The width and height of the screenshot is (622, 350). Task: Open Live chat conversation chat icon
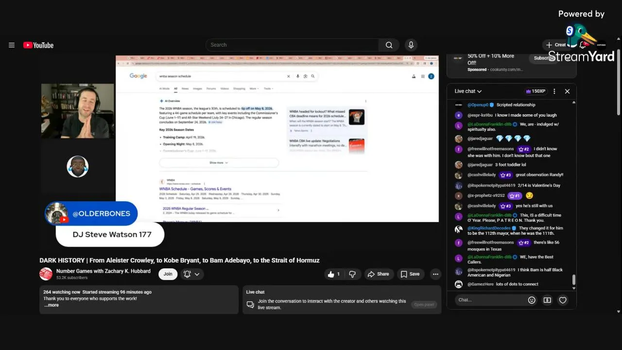pos(250,304)
